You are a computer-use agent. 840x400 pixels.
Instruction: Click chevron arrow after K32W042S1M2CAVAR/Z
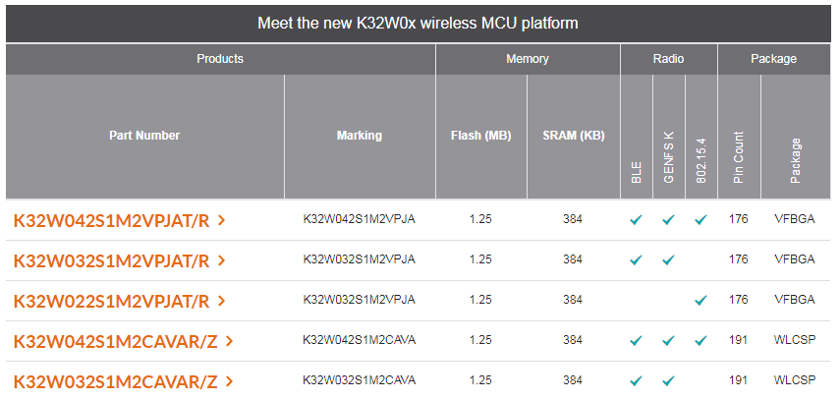tap(229, 341)
